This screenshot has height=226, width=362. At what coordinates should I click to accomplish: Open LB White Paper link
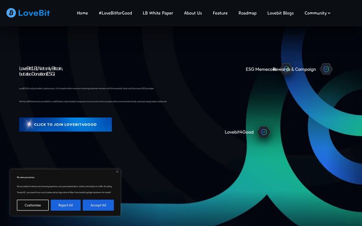pyautogui.click(x=158, y=13)
